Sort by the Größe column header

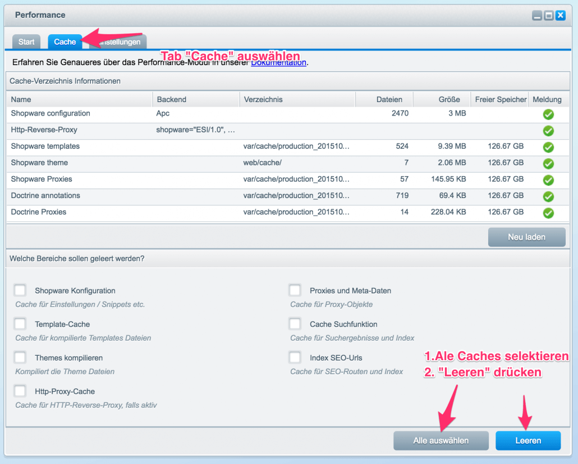pyautogui.click(x=442, y=99)
